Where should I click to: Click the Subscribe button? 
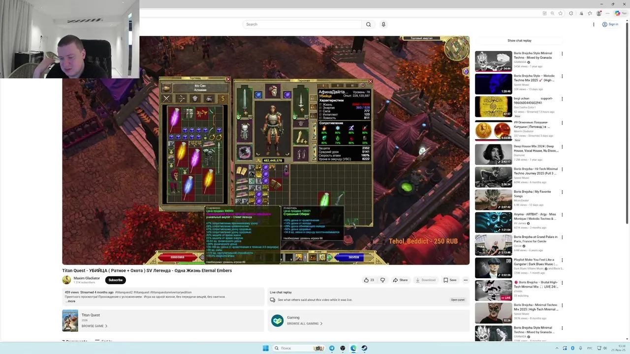(x=116, y=280)
